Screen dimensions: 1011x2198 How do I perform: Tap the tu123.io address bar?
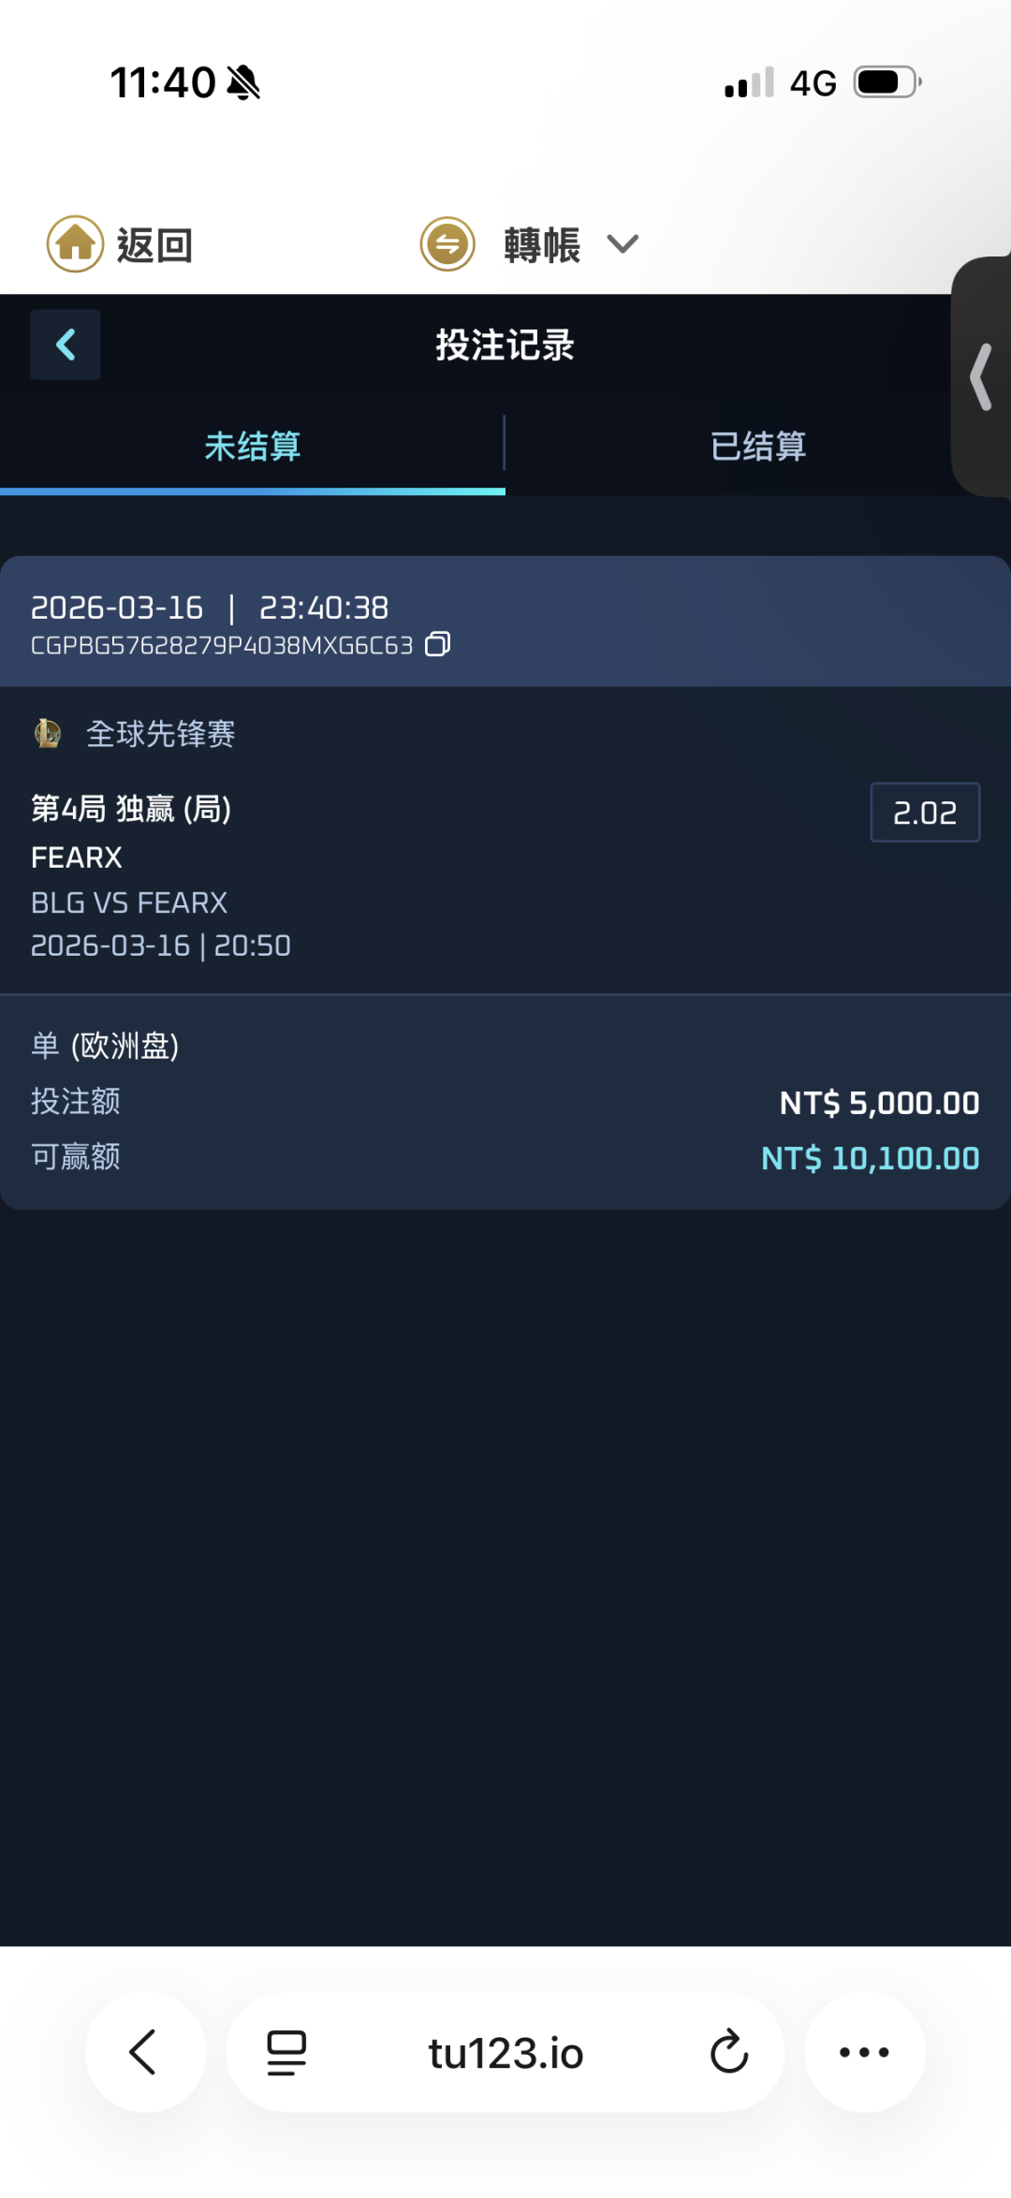(505, 2054)
